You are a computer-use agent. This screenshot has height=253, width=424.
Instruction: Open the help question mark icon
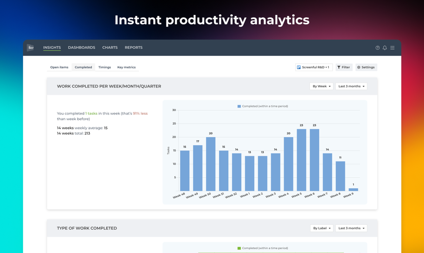[378, 48]
